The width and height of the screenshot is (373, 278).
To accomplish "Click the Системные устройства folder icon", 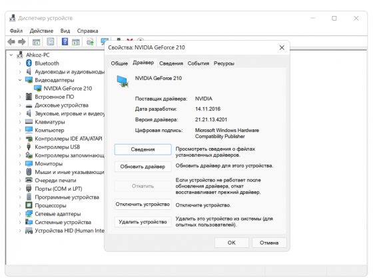I will [29, 222].
